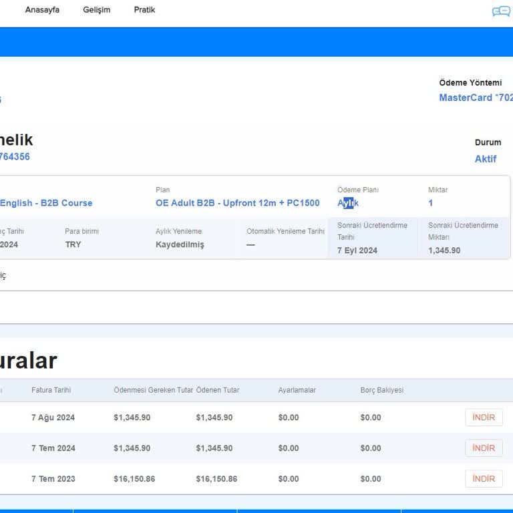Viewport: 513px width, 513px height.
Task: Click the Borç Bakiyesi column header
Action: pyautogui.click(x=381, y=390)
